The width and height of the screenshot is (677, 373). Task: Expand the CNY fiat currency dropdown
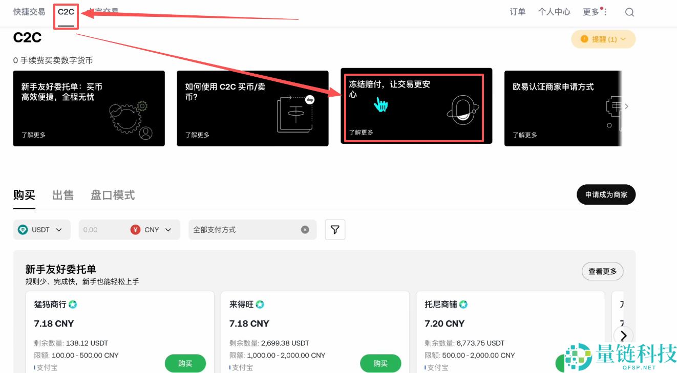[x=169, y=230]
